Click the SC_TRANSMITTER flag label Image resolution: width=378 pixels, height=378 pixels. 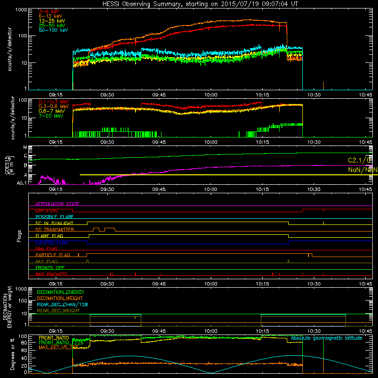coord(55,230)
